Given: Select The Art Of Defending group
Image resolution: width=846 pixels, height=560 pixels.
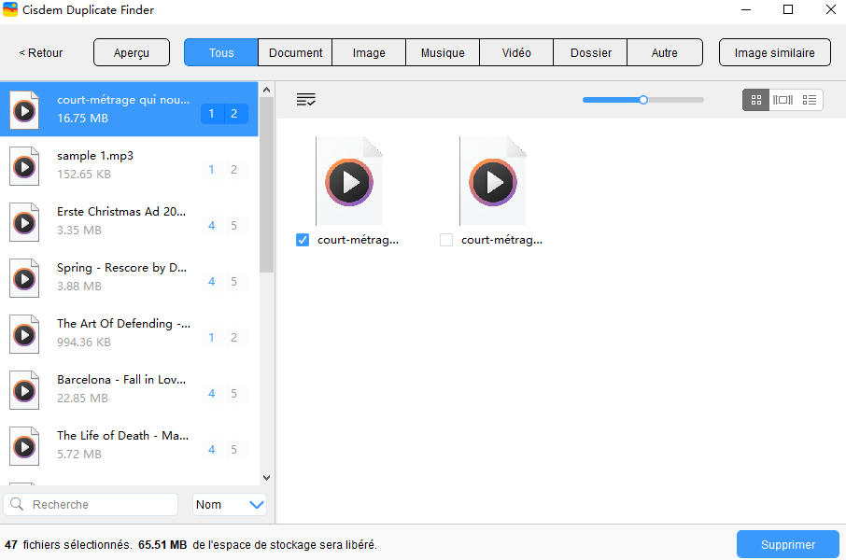Looking at the screenshot, I should point(129,333).
